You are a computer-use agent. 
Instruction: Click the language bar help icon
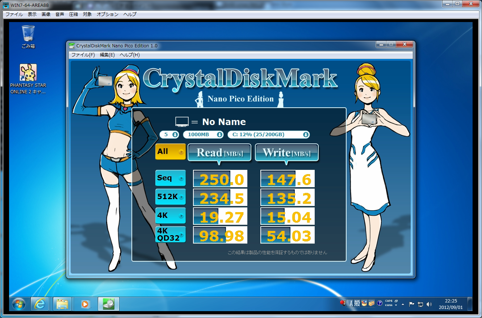(x=380, y=304)
